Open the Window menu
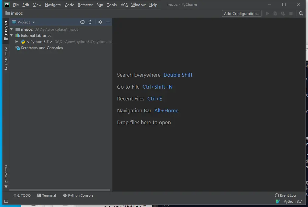The width and height of the screenshot is (308, 207). tap(138, 5)
